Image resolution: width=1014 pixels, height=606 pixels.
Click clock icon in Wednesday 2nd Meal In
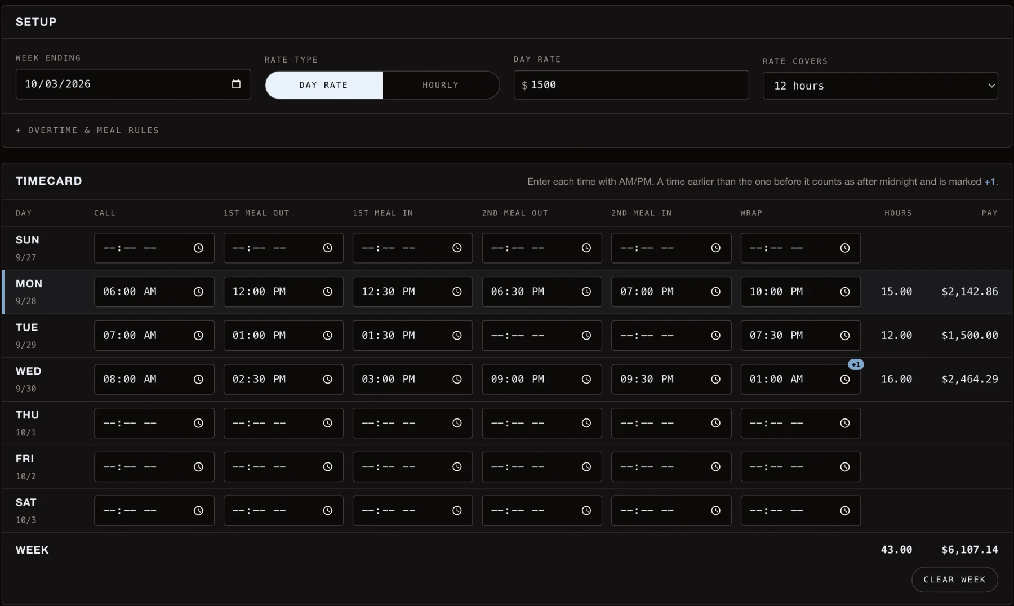point(715,380)
